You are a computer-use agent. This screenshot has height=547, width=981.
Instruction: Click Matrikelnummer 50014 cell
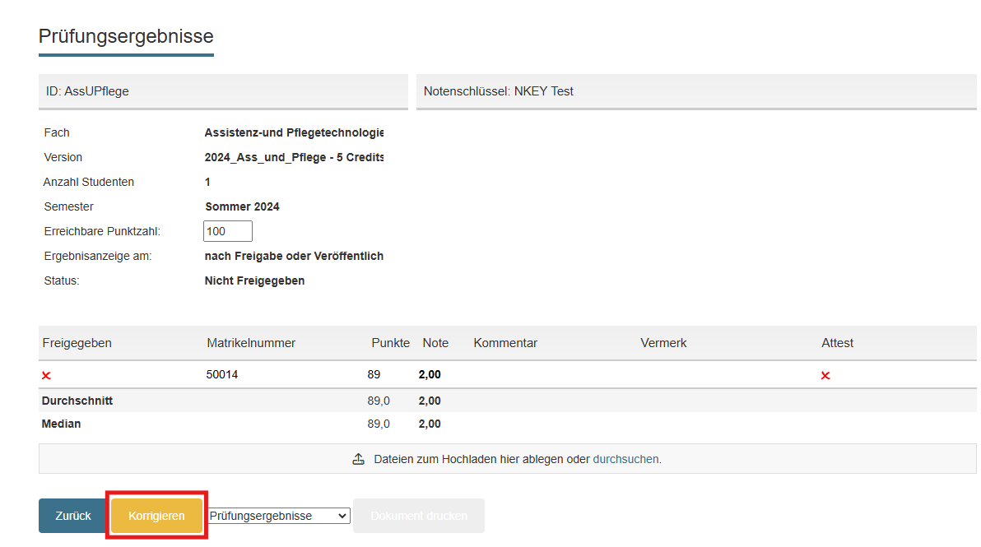(222, 374)
